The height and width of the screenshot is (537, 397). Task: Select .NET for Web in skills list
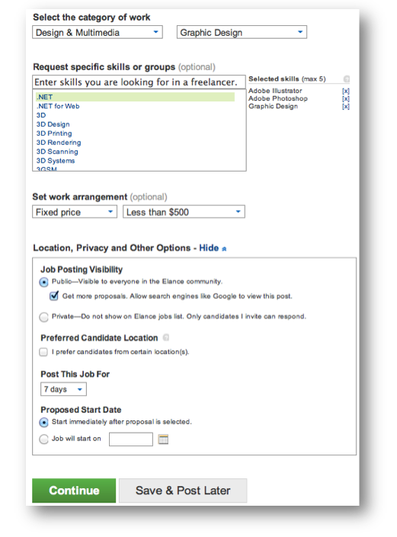(x=58, y=106)
